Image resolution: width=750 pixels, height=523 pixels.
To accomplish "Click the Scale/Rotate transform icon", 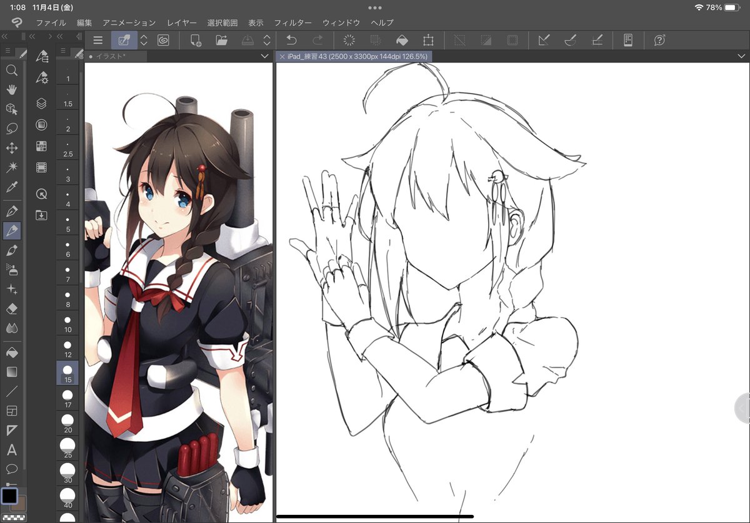I will 428,41.
